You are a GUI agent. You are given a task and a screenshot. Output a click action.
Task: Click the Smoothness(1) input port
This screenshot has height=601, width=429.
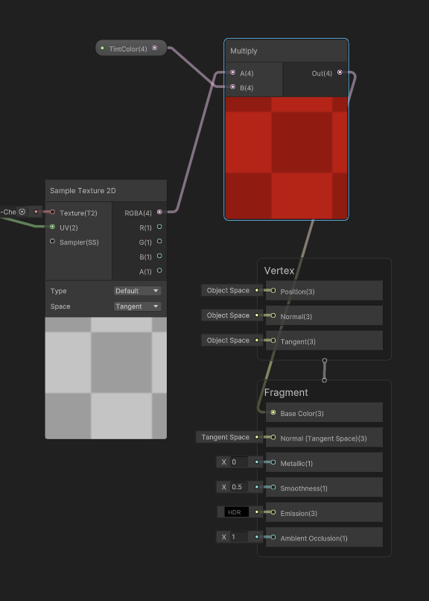pyautogui.click(x=273, y=487)
